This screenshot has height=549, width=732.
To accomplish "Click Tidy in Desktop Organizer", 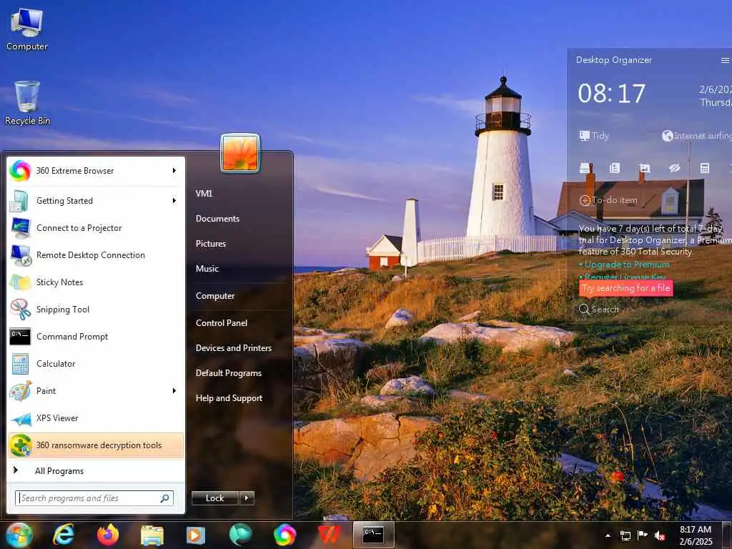I will (x=594, y=136).
